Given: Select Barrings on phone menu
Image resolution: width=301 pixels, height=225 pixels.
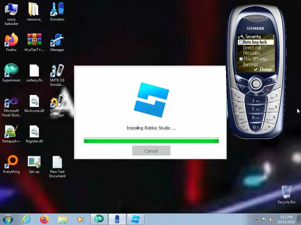Looking at the screenshot, I should point(250,64).
